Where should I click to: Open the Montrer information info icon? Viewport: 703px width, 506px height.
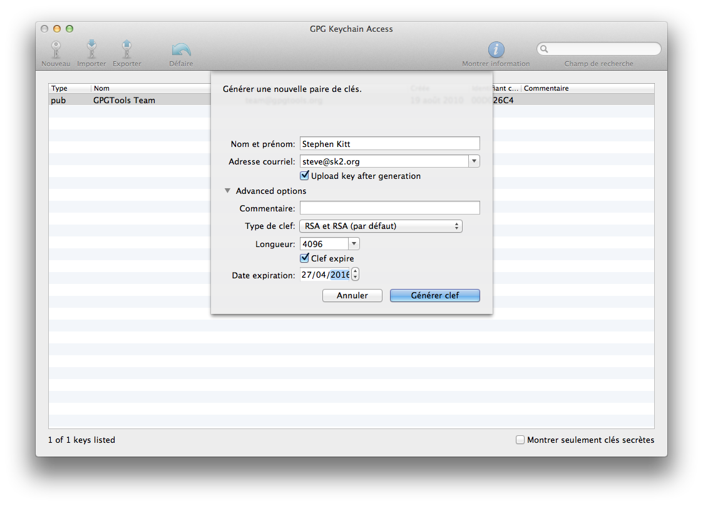496,50
